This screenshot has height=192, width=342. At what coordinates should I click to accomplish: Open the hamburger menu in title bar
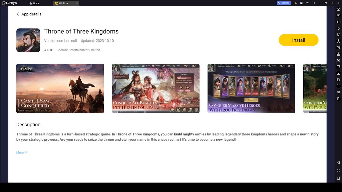(x=307, y=3)
